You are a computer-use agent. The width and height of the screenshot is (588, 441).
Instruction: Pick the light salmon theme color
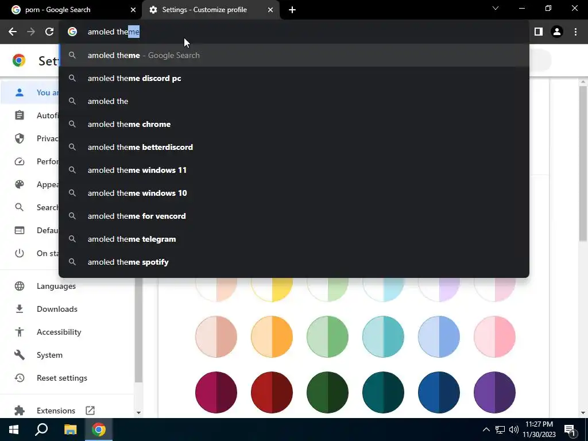[216, 336]
